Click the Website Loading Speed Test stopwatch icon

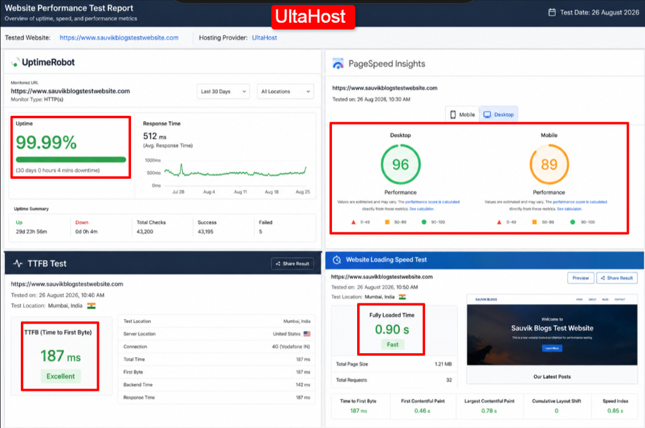click(336, 260)
